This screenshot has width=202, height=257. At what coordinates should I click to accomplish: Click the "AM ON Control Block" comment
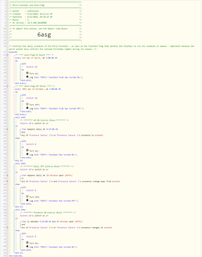click(x=44, y=120)
